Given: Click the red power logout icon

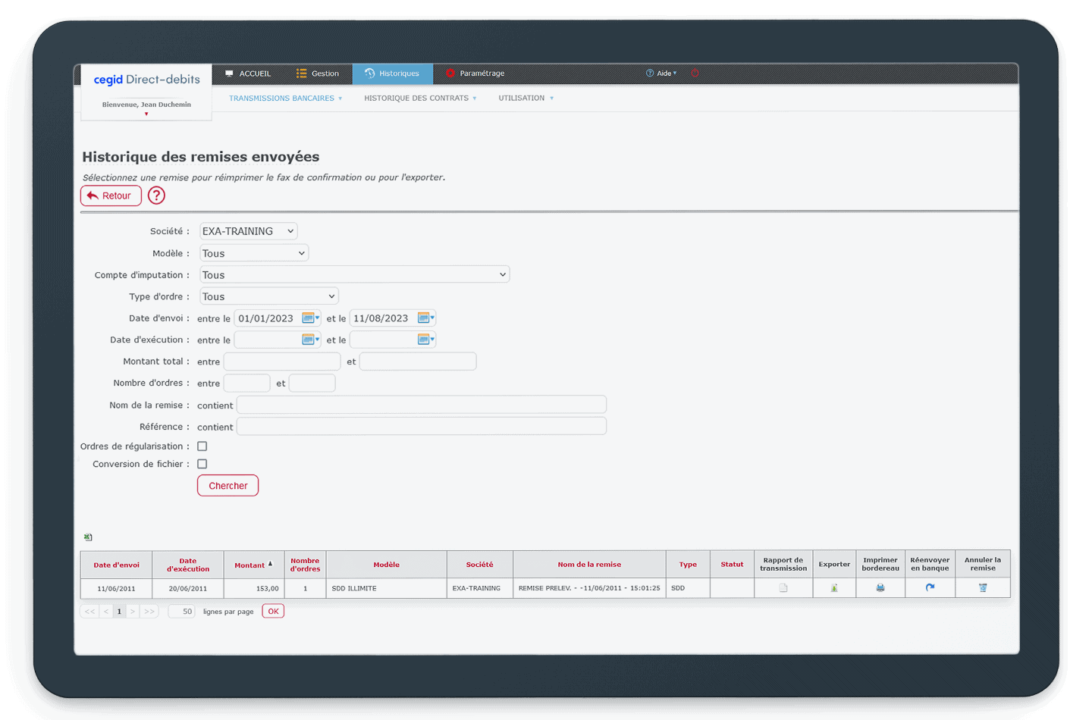Looking at the screenshot, I should [695, 74].
